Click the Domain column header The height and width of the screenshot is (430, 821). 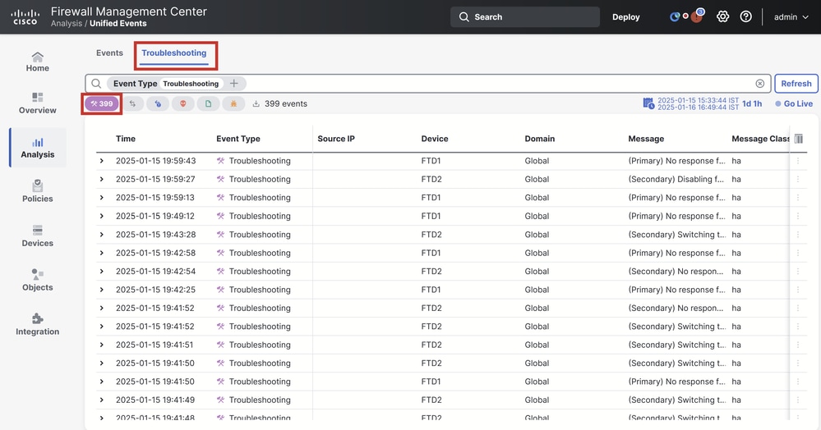point(539,139)
